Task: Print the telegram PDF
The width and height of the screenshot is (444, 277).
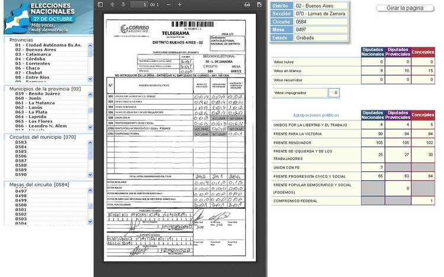Action: tap(247, 5)
